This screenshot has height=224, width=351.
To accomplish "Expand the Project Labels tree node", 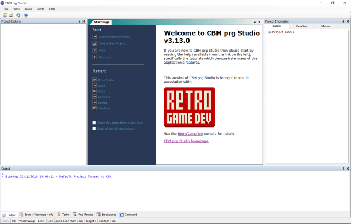I will coord(269,32).
